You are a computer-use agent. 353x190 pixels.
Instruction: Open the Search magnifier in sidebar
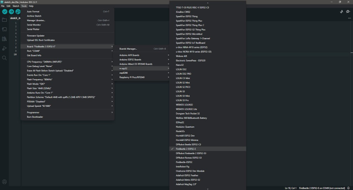pos(4,58)
